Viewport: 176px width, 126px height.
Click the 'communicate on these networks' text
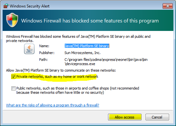point(90,70)
